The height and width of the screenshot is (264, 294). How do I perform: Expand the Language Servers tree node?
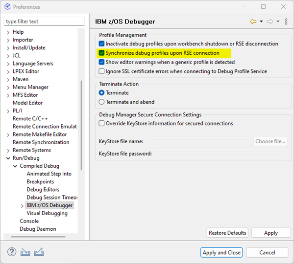pyautogui.click(x=8, y=64)
